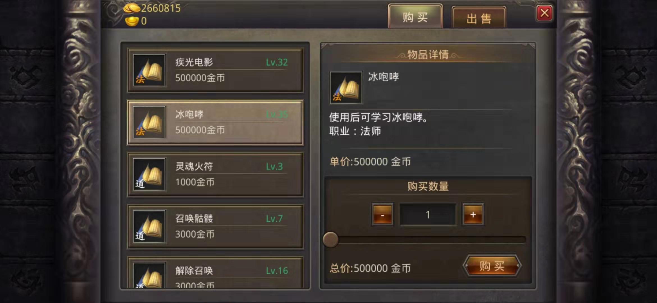Click the 召唤骷髅 skill book icon
This screenshot has height=303, width=657.
point(149,227)
